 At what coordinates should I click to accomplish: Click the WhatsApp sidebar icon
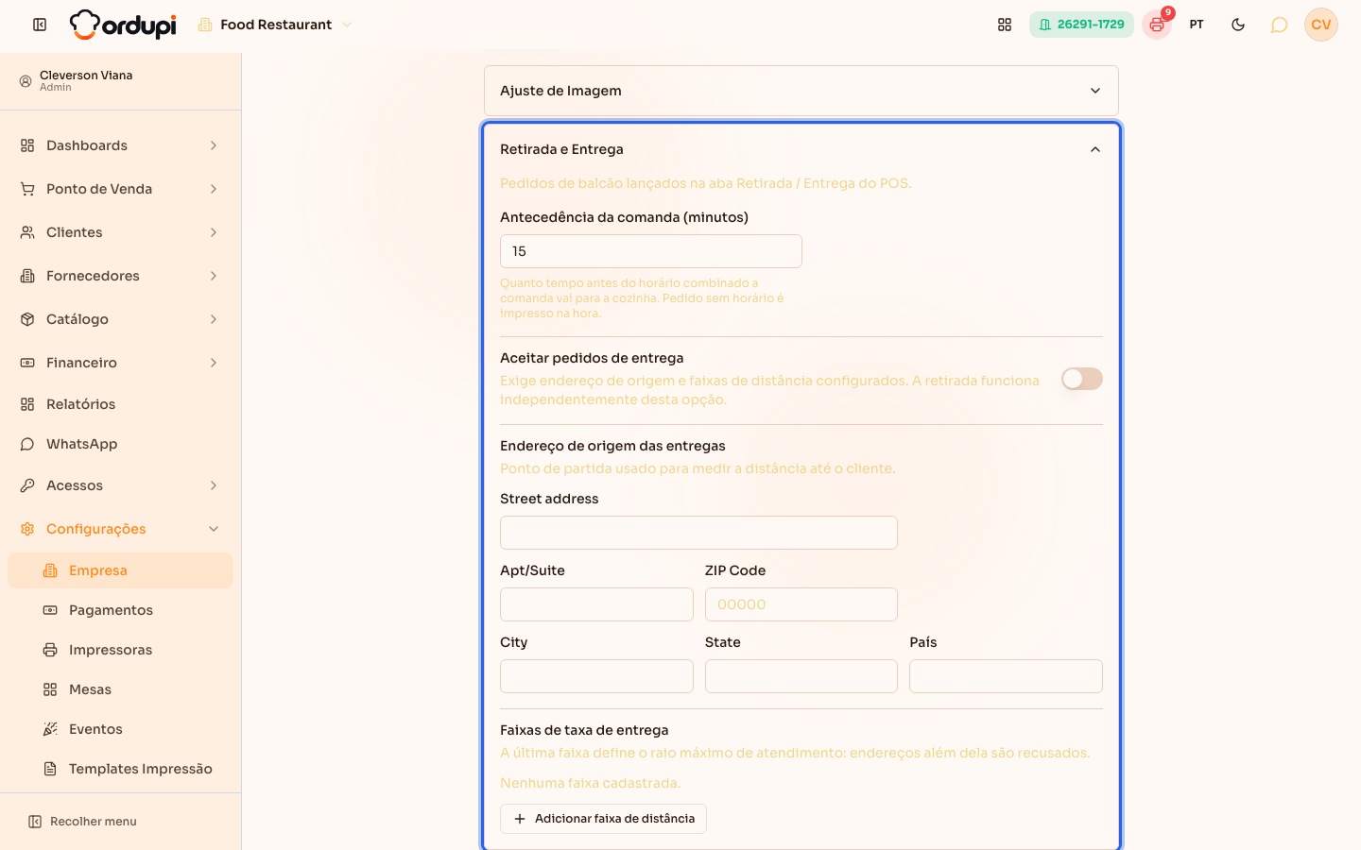[27, 444]
